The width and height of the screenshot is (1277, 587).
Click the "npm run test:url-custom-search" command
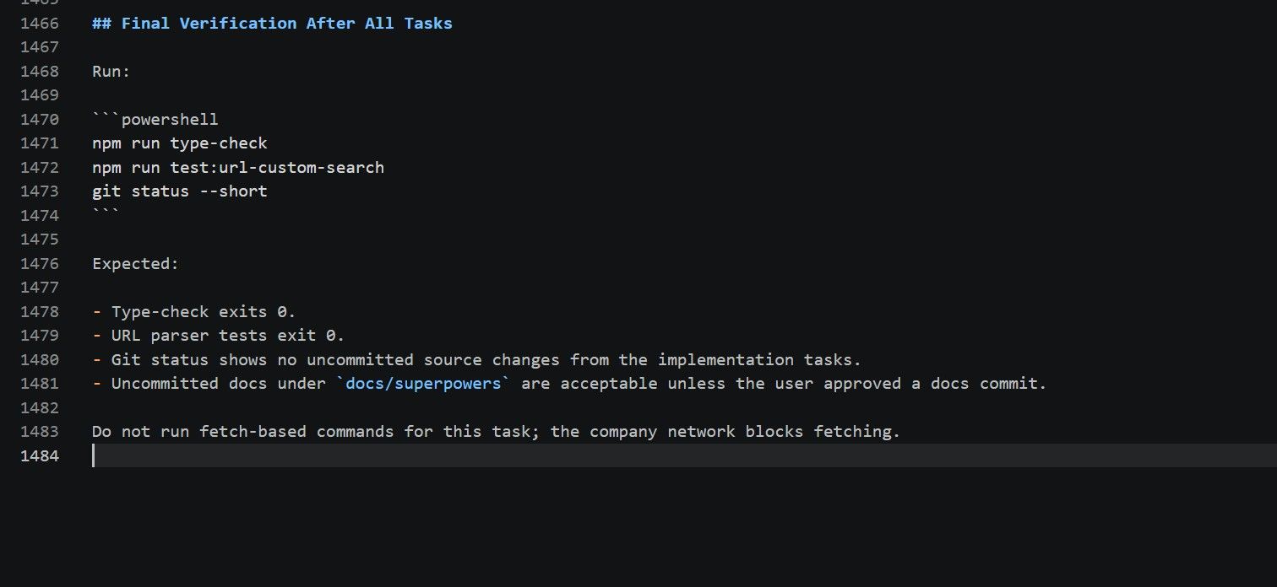pyautogui.click(x=238, y=168)
